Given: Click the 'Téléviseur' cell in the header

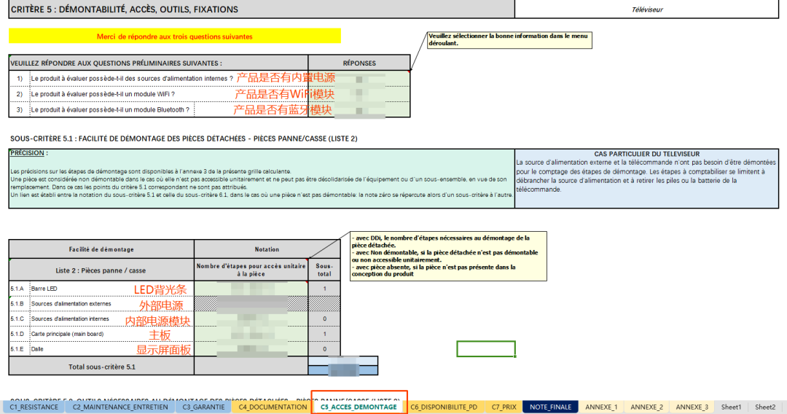Looking at the screenshot, I should 647,9.
